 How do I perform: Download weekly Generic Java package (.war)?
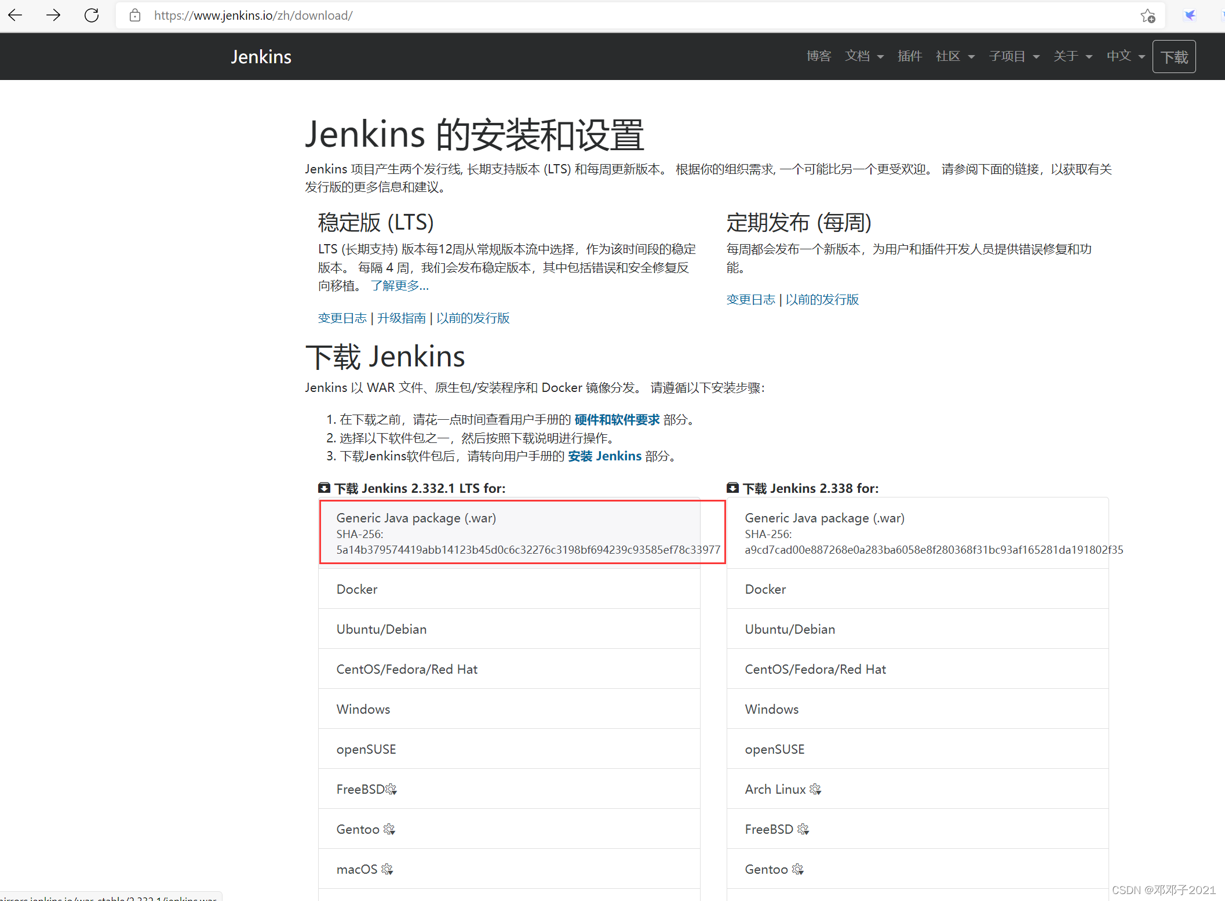click(x=917, y=533)
